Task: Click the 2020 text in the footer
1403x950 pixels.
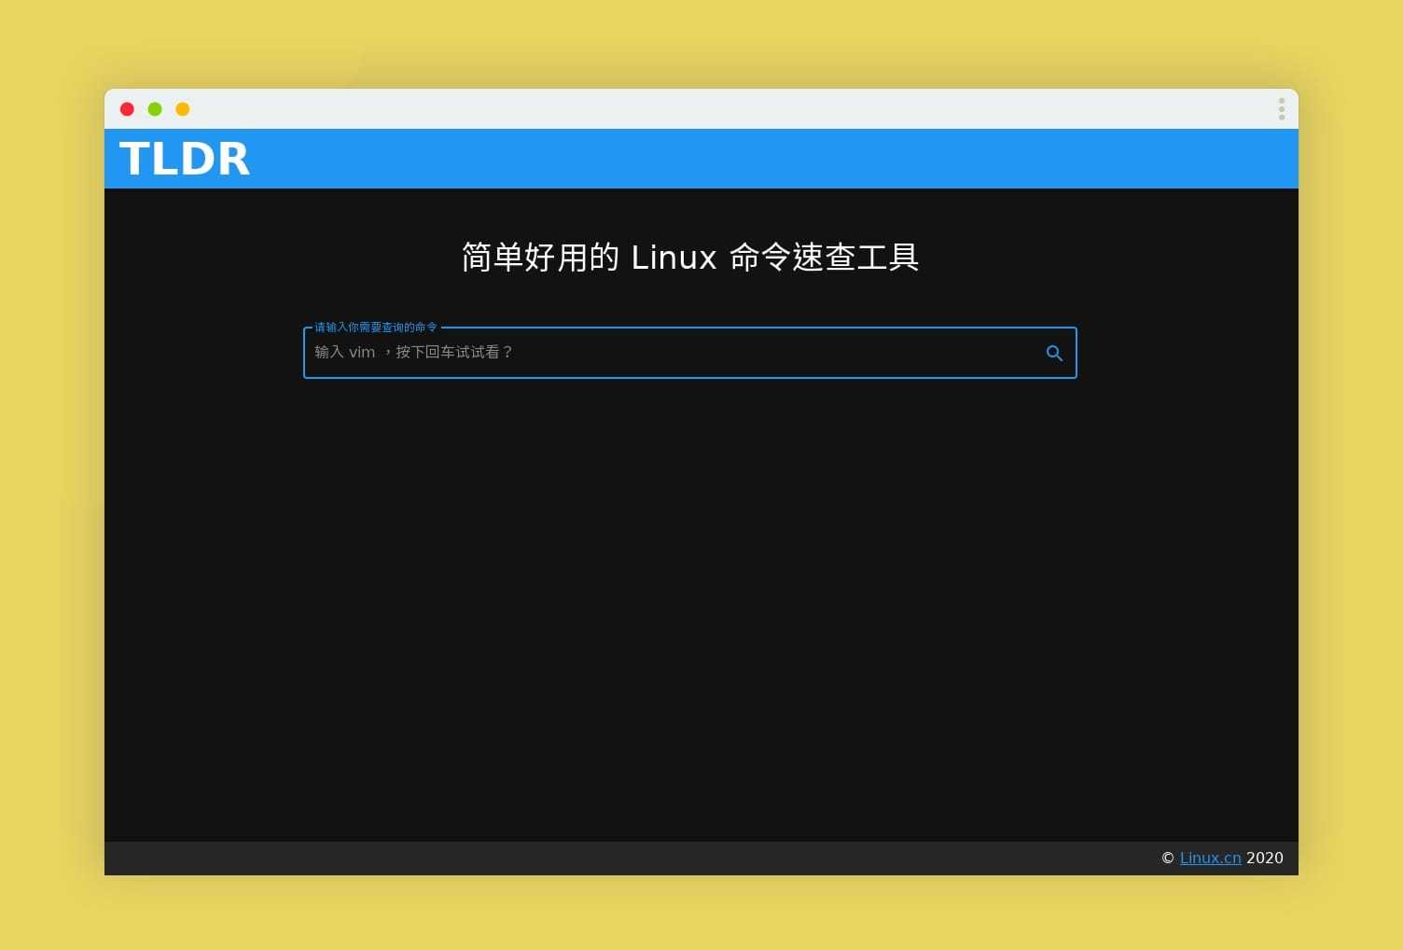Action: 1265,858
